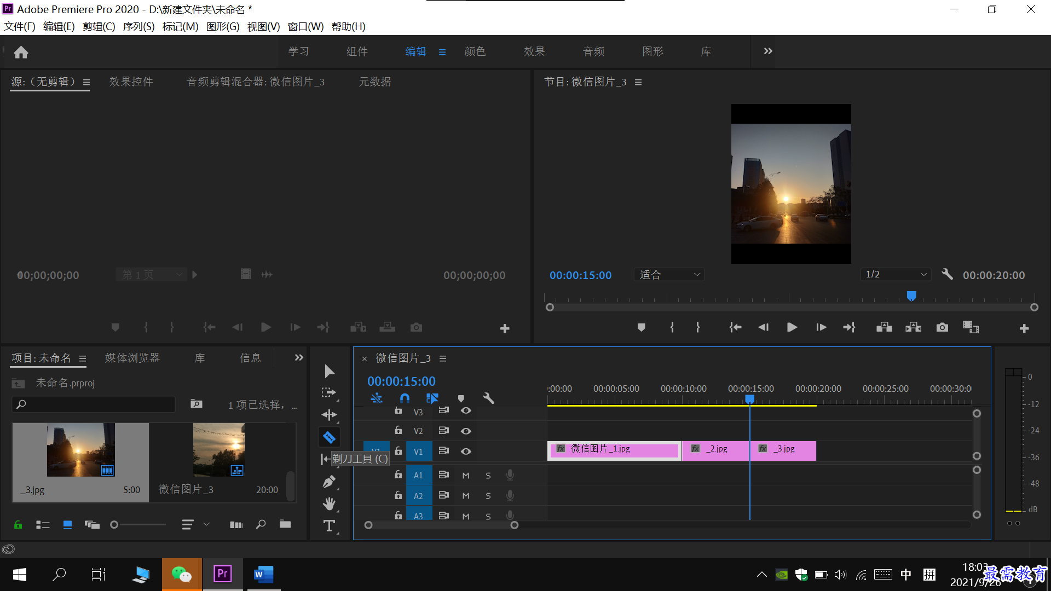The width and height of the screenshot is (1051, 591).
Task: Export frame with camera icon in Program monitor
Action: pos(942,327)
